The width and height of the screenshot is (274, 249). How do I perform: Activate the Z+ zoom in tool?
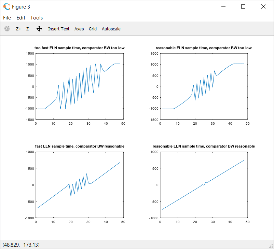(19, 29)
